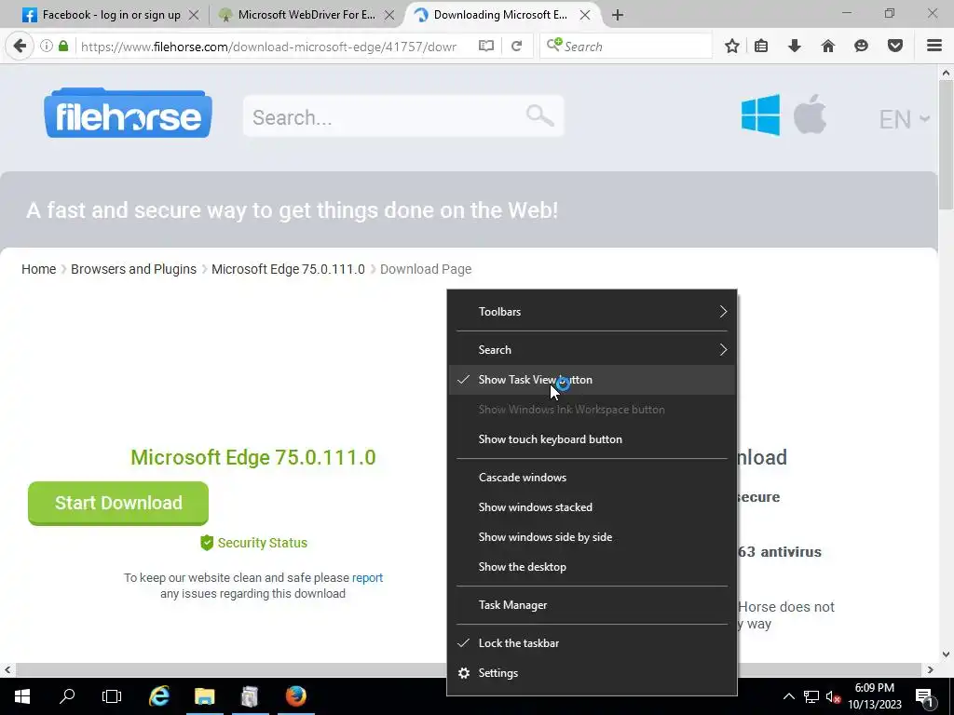Open Task View from taskbar

tap(112, 696)
